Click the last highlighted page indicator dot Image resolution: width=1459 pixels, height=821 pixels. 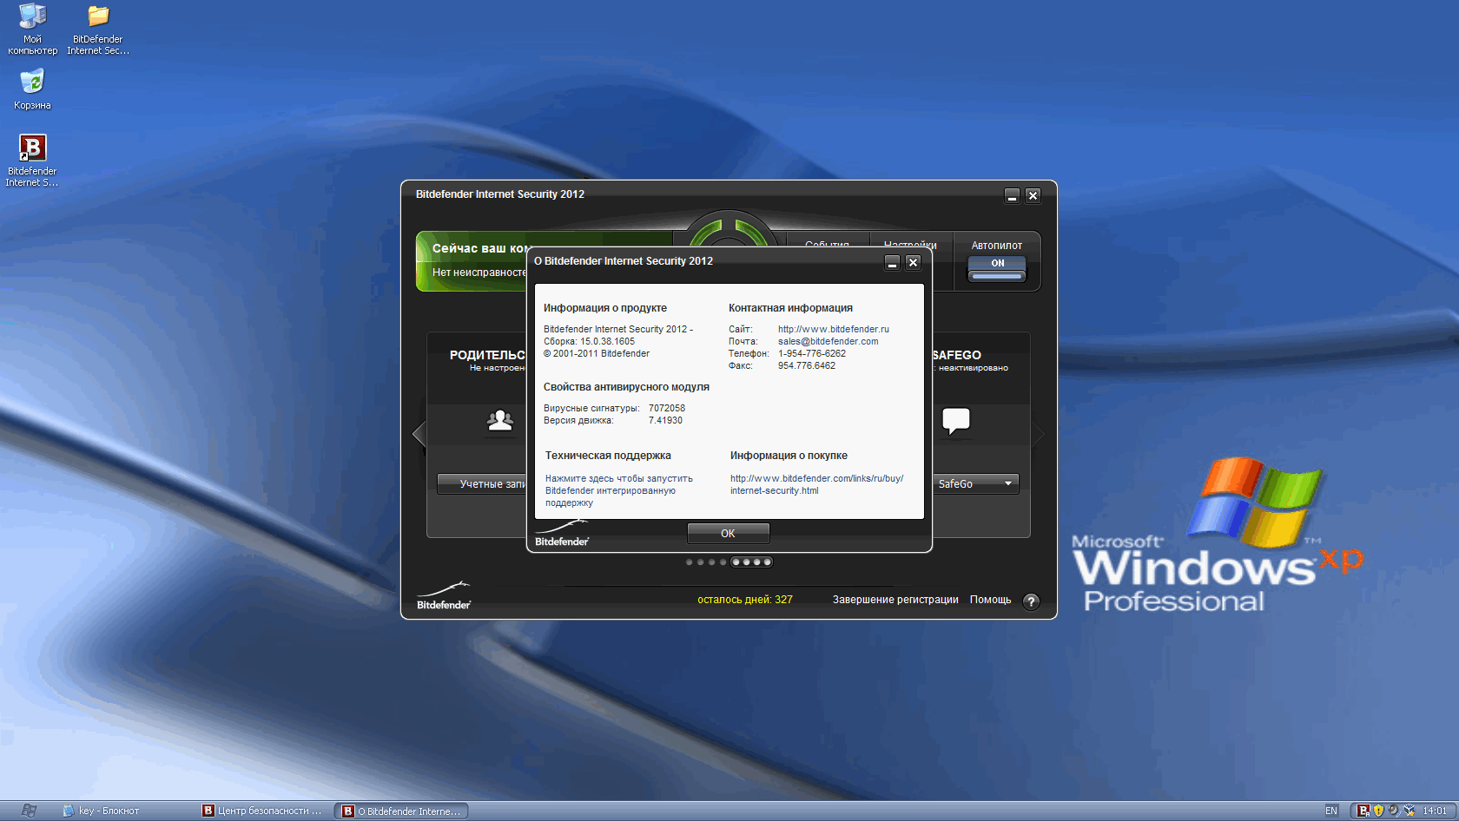pos(767,562)
